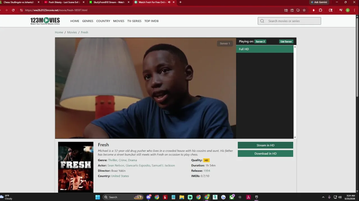Open File Explorer from the taskbar

[182, 197]
